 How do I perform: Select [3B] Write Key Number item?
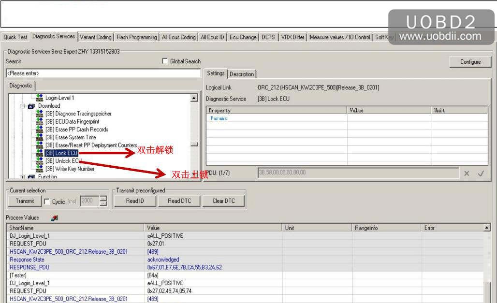point(70,169)
